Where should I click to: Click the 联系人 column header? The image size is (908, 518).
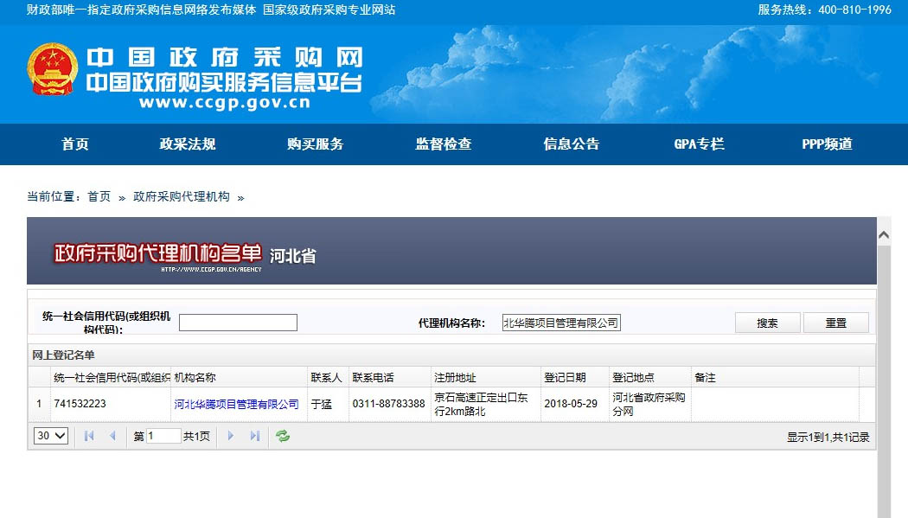[329, 377]
